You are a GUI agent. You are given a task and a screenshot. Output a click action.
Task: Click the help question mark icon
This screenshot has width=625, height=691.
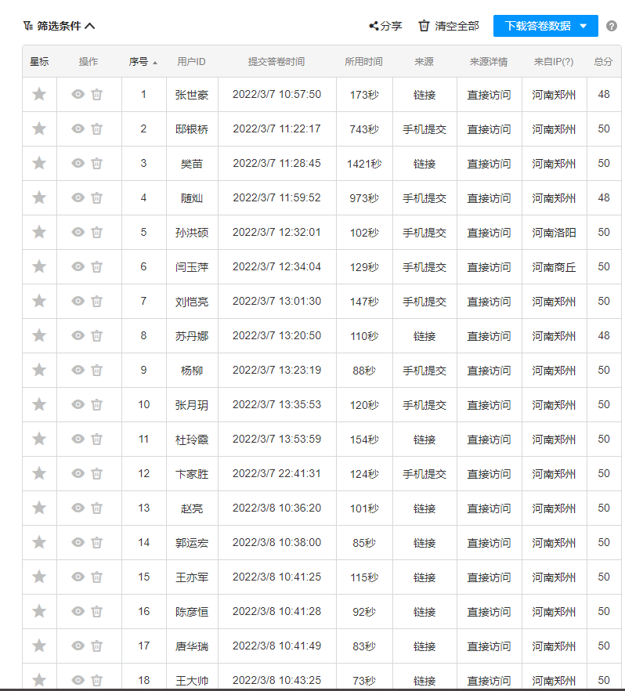[612, 26]
